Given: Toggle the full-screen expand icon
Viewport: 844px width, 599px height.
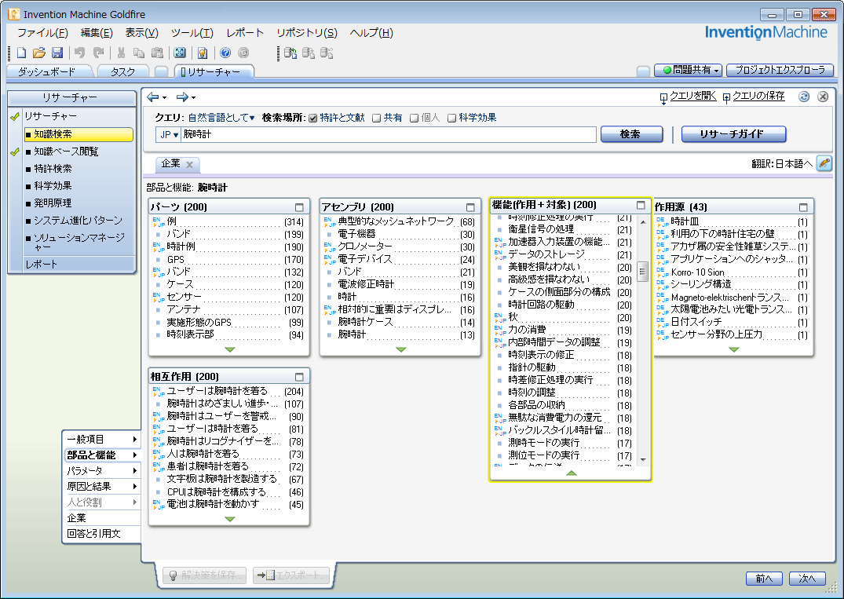Looking at the screenshot, I should (x=180, y=53).
